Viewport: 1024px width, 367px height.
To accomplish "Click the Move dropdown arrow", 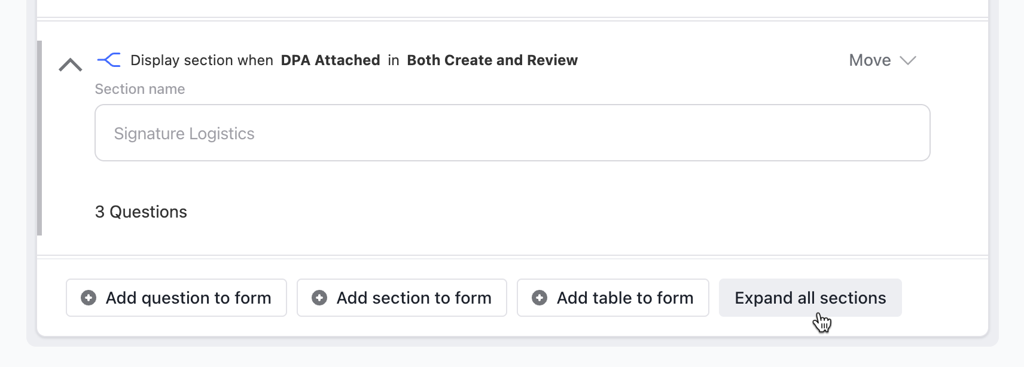I will pos(908,60).
